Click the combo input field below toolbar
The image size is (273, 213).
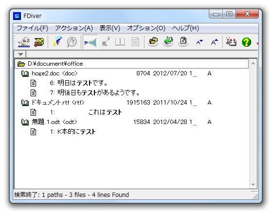click(142, 54)
